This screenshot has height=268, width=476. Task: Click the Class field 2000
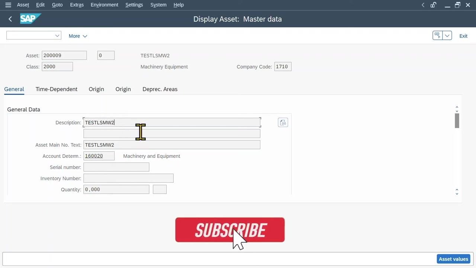click(57, 67)
